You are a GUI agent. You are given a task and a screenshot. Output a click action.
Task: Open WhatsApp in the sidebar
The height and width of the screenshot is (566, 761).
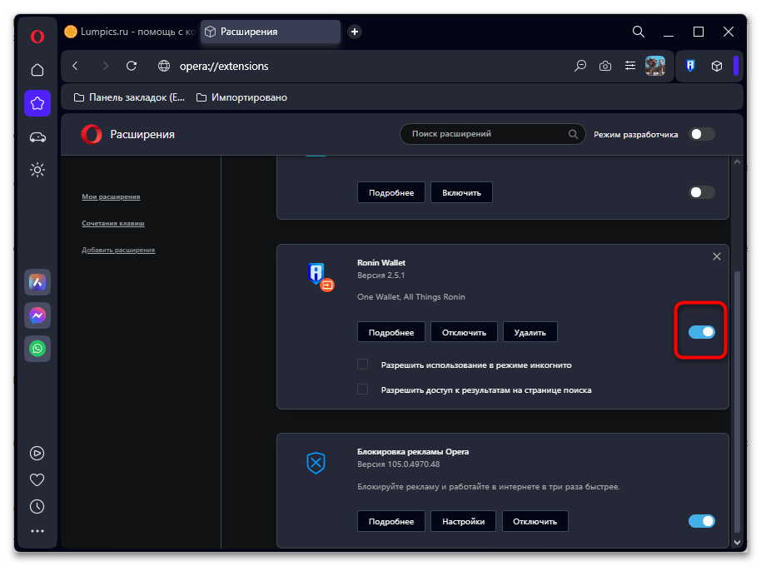coord(37,349)
